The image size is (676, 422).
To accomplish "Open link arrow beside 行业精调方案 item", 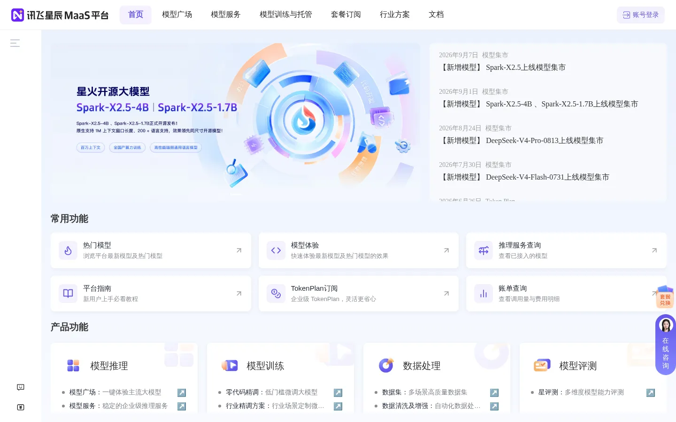I will pos(338,406).
